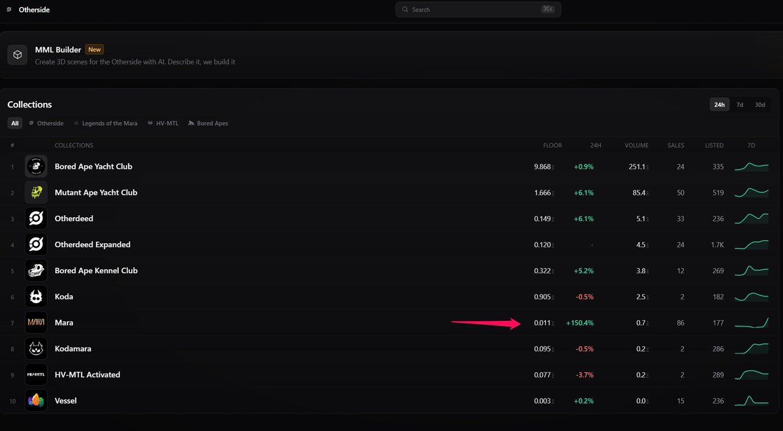Focus the Search input field
The width and height of the screenshot is (783, 431).
pos(478,10)
